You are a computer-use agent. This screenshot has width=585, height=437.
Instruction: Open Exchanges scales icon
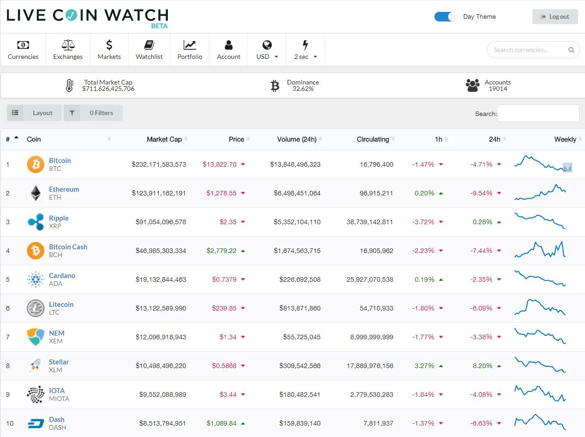[68, 45]
